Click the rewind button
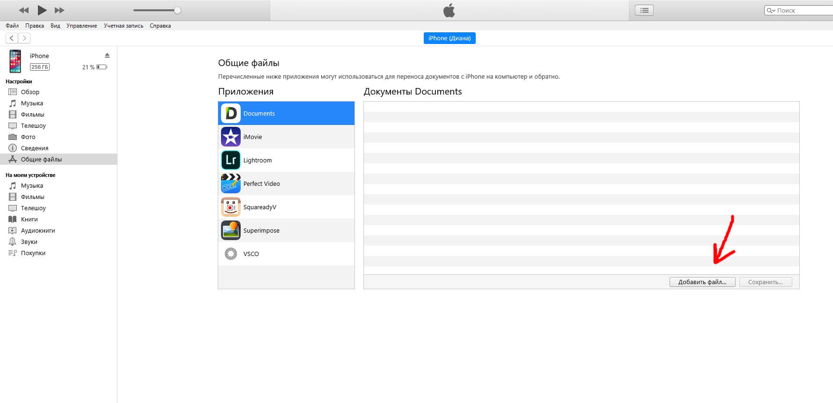Screen dimensions: 833x403 coord(23,10)
